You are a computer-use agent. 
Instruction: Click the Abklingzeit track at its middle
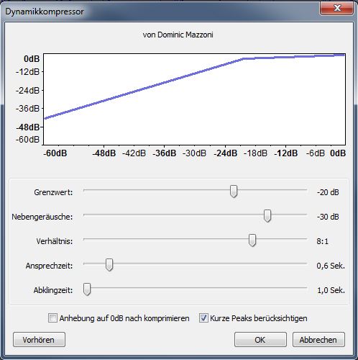point(196,288)
